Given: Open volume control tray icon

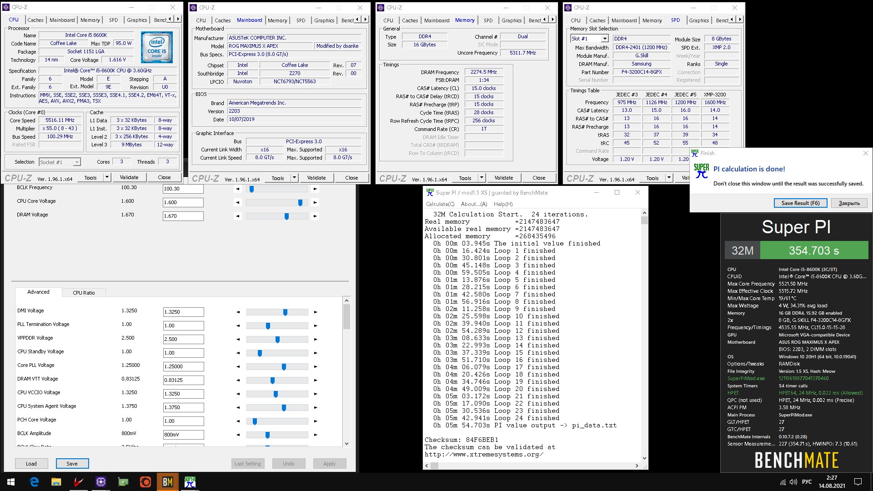Looking at the screenshot, I should pyautogui.click(x=793, y=482).
